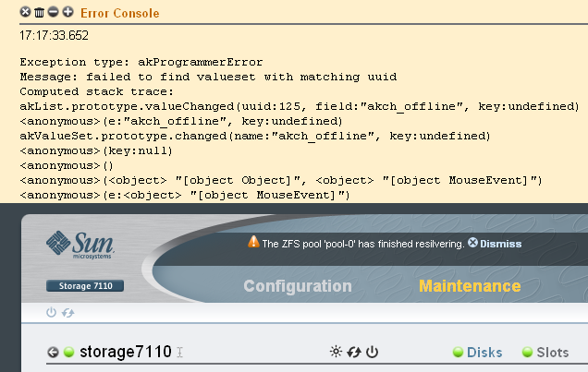Go back with left arrow icon
Image resolution: width=588 pixels, height=372 pixels.
click(x=54, y=352)
